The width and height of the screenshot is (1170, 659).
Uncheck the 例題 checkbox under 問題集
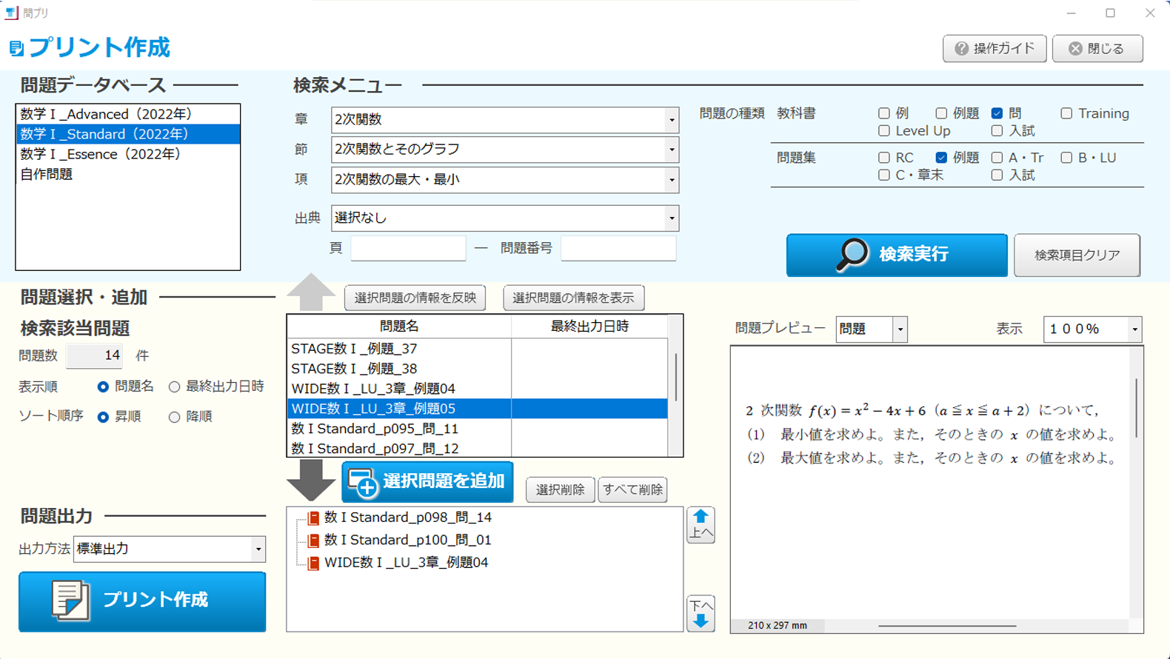pos(941,158)
